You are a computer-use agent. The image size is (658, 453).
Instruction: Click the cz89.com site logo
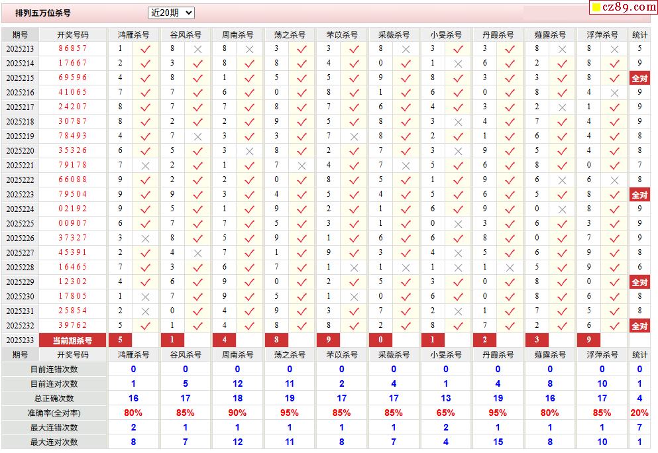click(x=624, y=7)
